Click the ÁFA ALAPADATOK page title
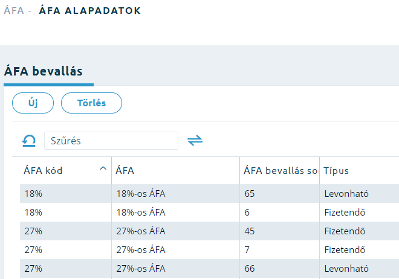 tap(90, 10)
